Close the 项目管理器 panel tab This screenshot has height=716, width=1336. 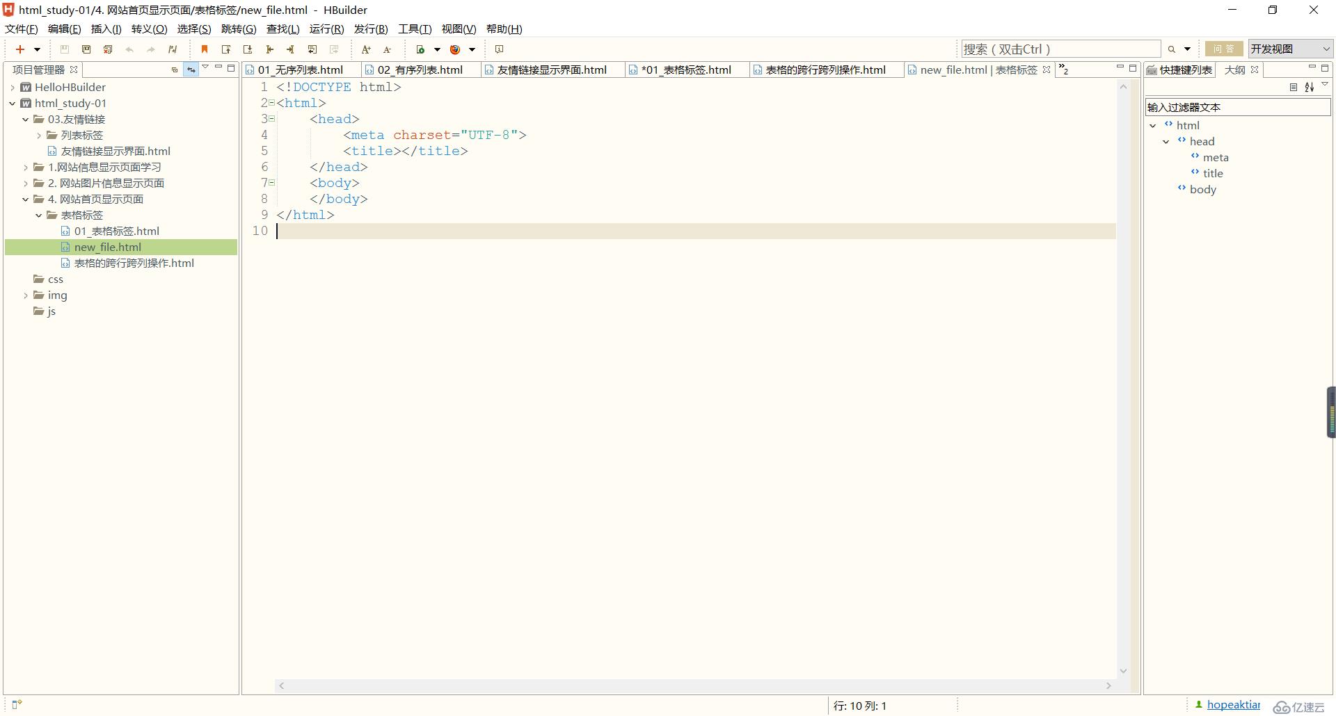[74, 70]
